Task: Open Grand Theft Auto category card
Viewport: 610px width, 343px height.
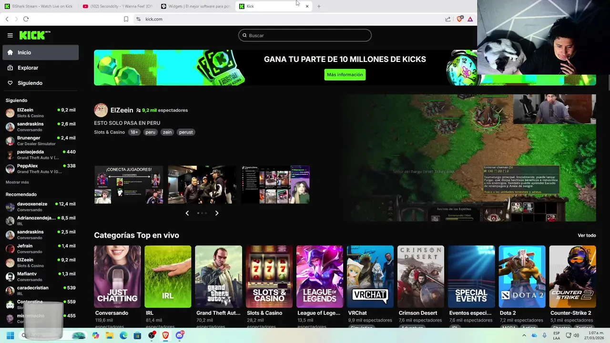Action: (x=218, y=276)
